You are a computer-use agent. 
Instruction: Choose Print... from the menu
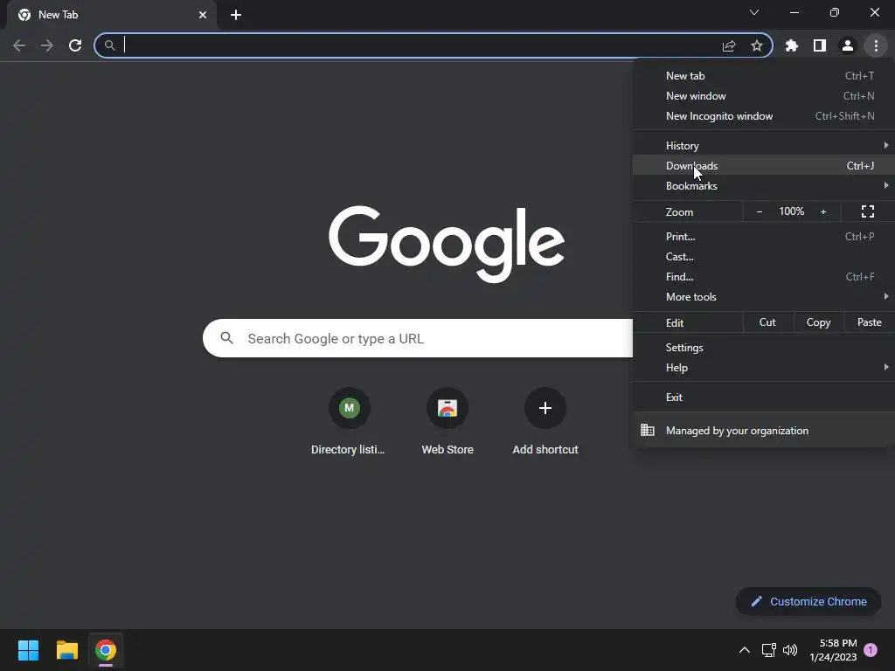click(764, 236)
